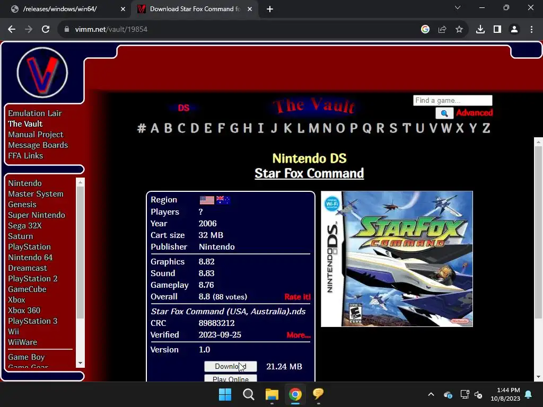The image size is (543, 407).
Task: Click the red More... link
Action: [x=299, y=335]
